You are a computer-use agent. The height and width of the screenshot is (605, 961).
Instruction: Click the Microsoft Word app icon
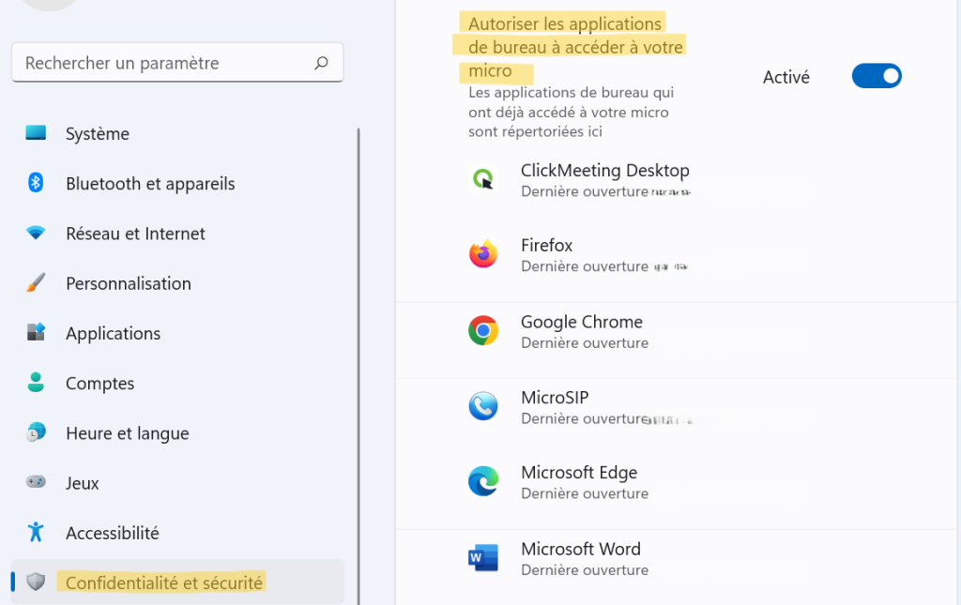[x=483, y=557]
